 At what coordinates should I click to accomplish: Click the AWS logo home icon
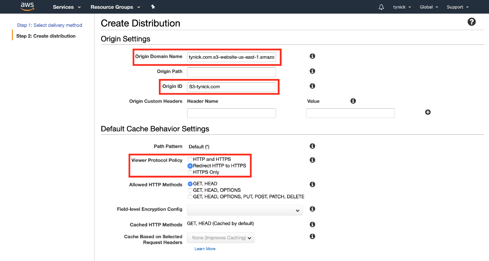(27, 7)
